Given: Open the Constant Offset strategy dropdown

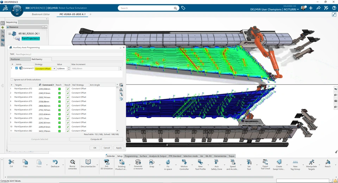Looking at the screenshot, I should [x=54, y=69].
